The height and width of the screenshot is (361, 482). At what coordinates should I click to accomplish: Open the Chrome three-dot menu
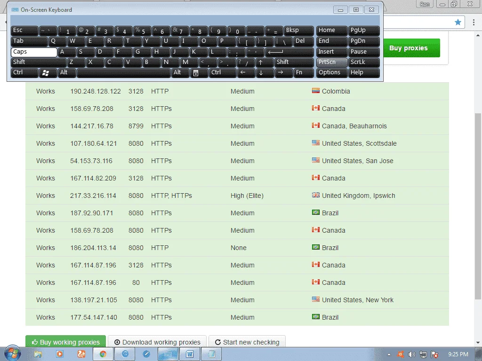pos(474,22)
